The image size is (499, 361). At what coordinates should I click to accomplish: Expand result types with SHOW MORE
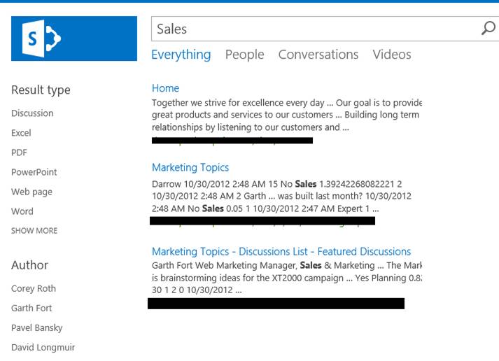[x=34, y=231]
